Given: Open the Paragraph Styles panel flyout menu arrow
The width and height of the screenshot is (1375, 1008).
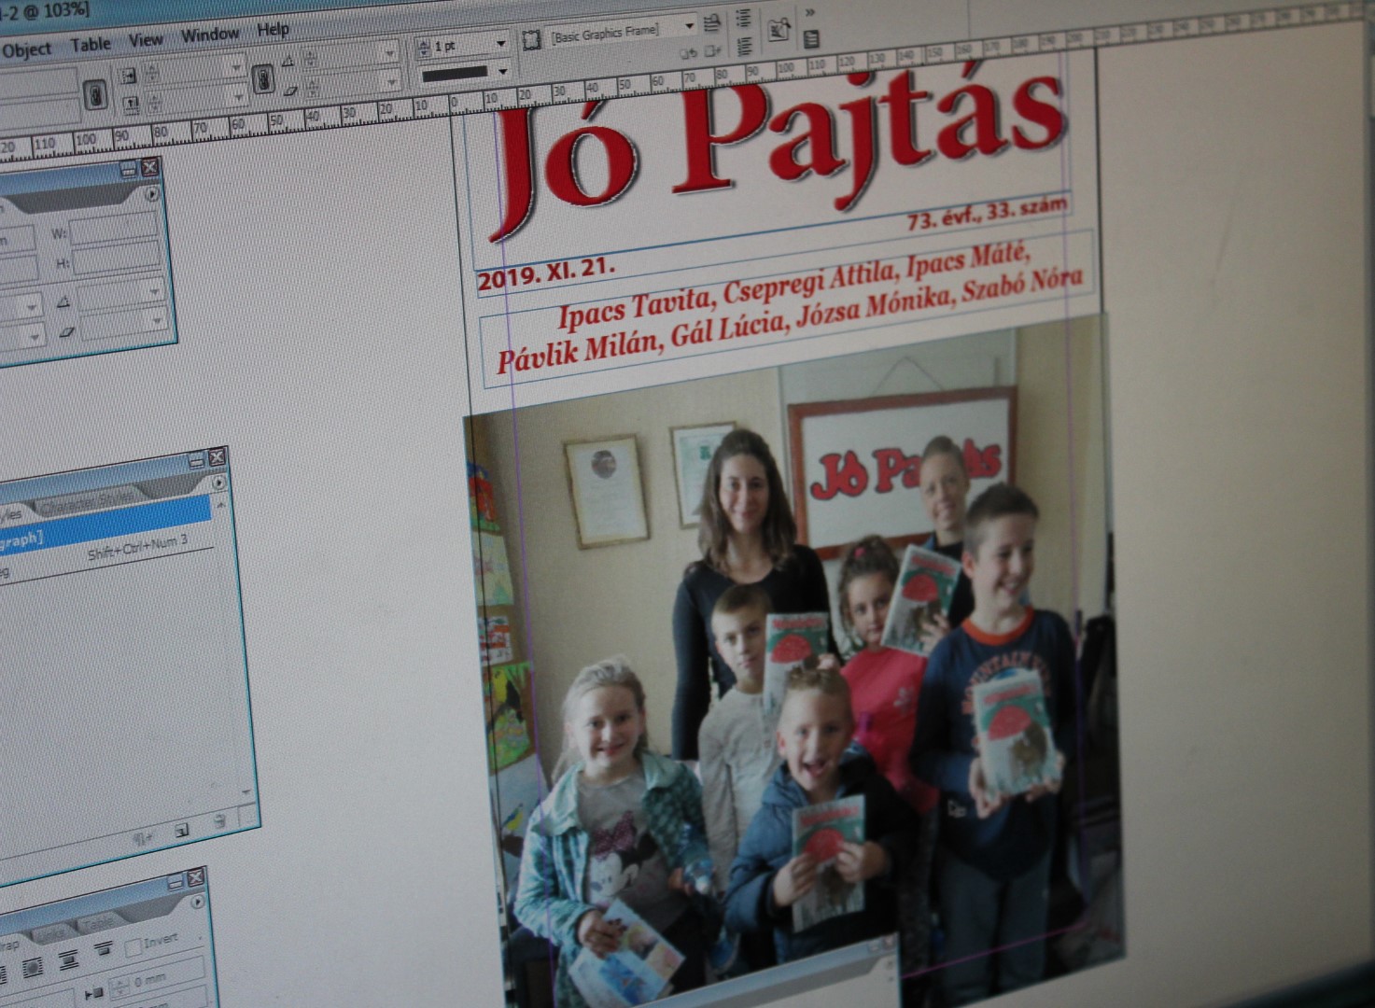Looking at the screenshot, I should pos(218,483).
